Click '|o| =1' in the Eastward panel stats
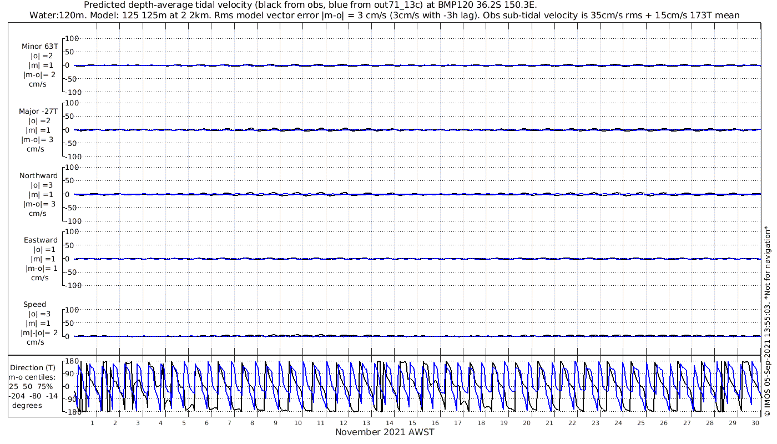 46,249
